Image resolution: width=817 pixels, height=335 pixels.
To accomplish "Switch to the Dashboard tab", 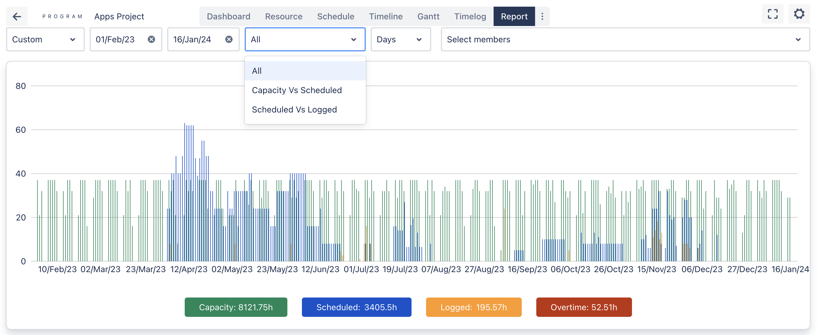I will [228, 16].
